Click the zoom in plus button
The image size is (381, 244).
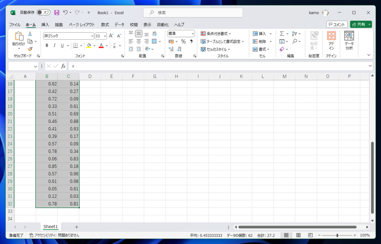pyautogui.click(x=355, y=235)
